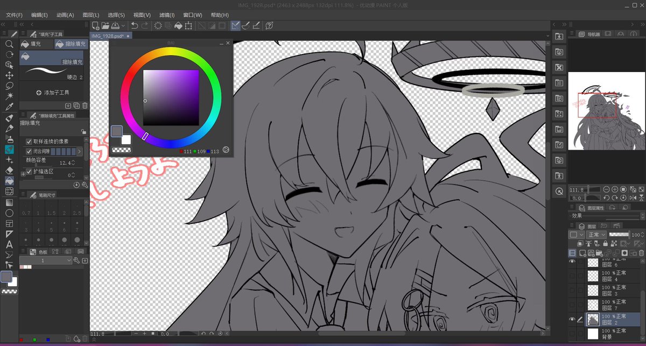Click 添加子工具 button

52,93
